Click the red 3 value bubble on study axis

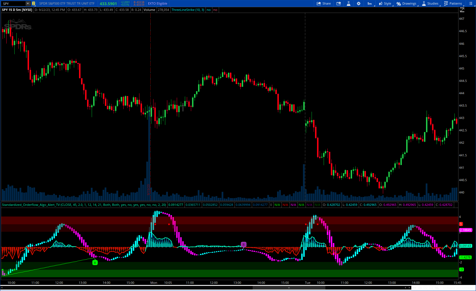[x=461, y=224]
